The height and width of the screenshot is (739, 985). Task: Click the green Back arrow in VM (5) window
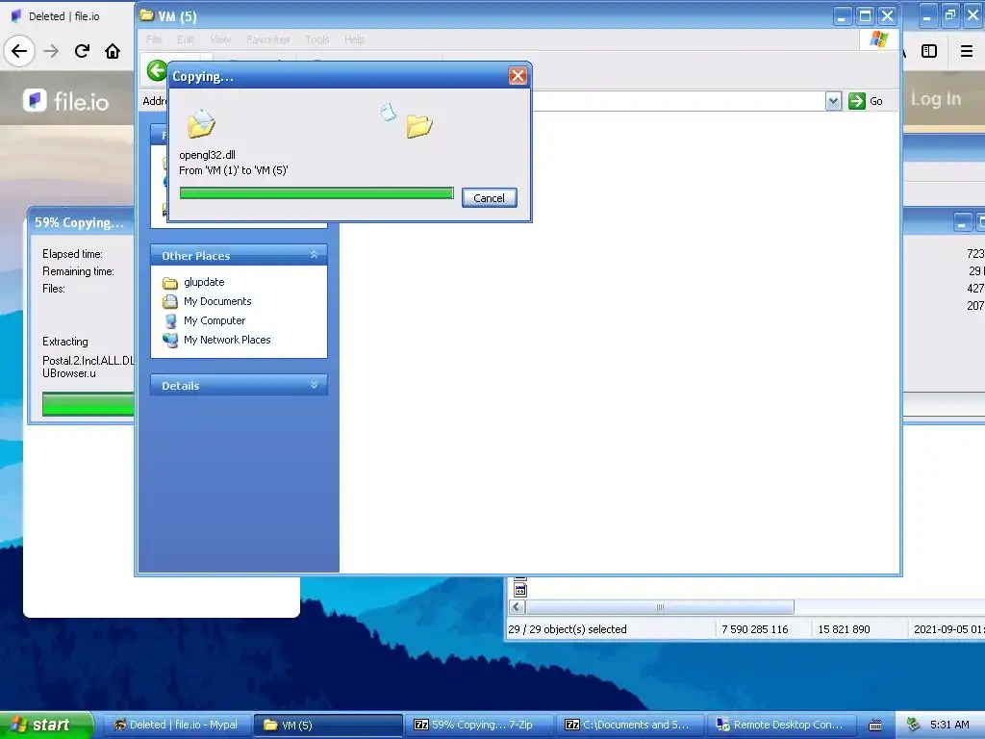click(x=157, y=69)
